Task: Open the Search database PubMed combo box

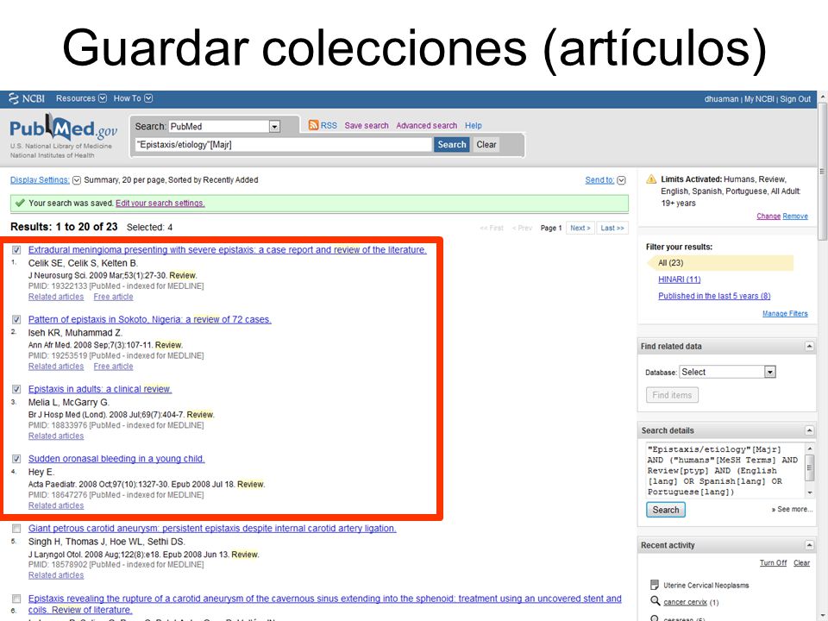Action: click(224, 126)
